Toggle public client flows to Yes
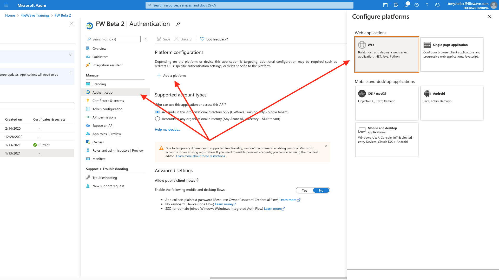Screen dimensions: 499x280 305,190
